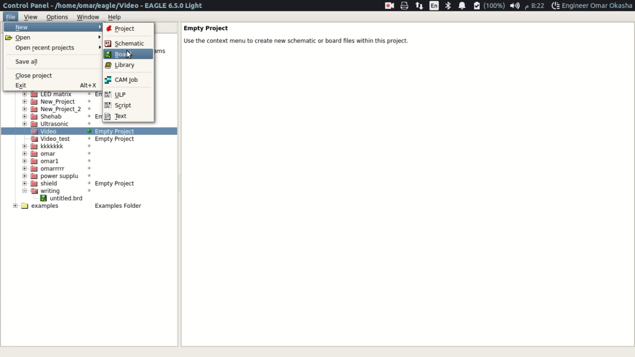This screenshot has height=357, width=635.
Task: Click the writing project folder icon
Action: [x=34, y=191]
